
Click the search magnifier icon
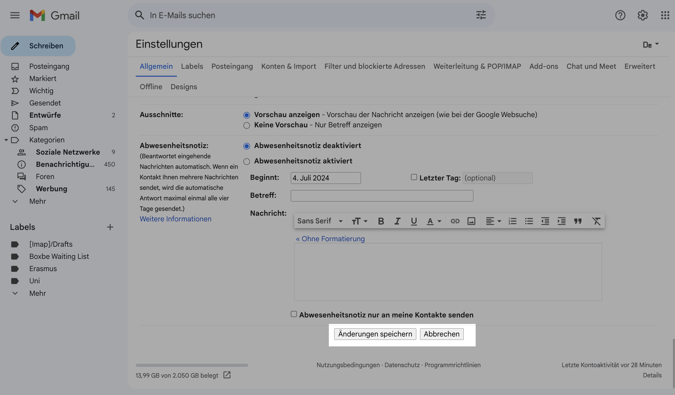click(x=139, y=15)
